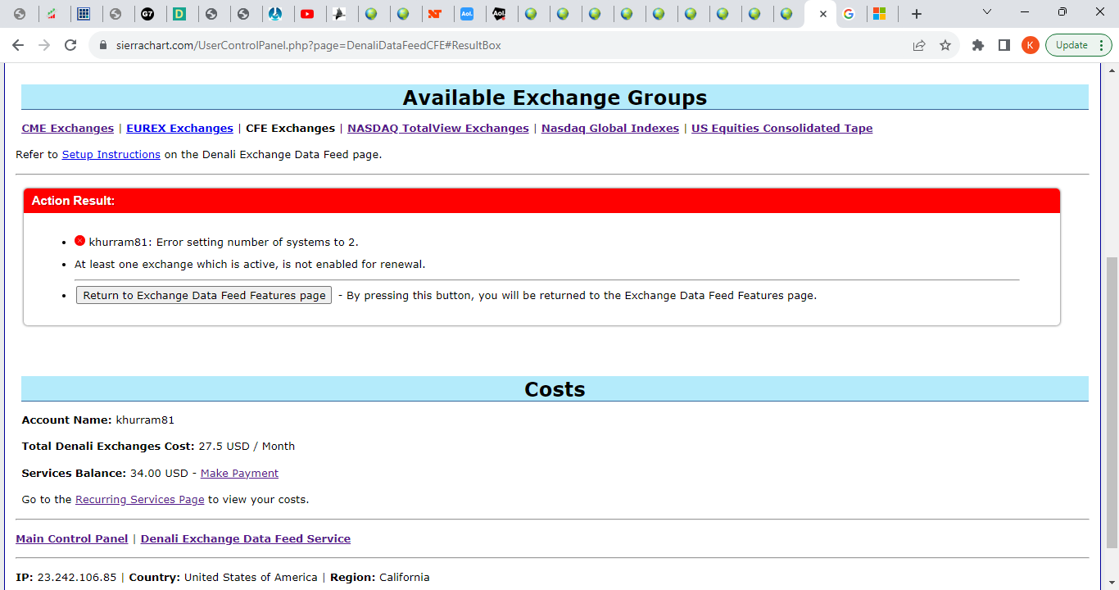Click the page vertical scrollbar thumb
Image resolution: width=1119 pixels, height=590 pixels.
pyautogui.click(x=1112, y=402)
